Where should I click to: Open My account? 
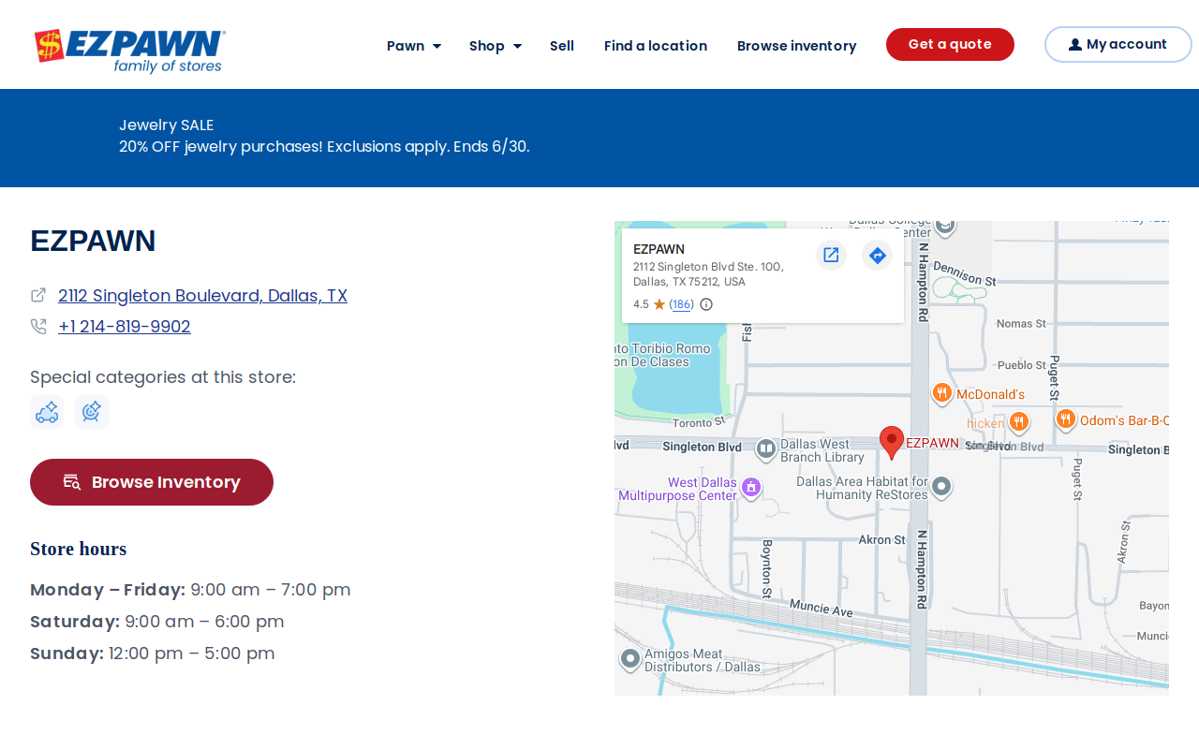1118,44
